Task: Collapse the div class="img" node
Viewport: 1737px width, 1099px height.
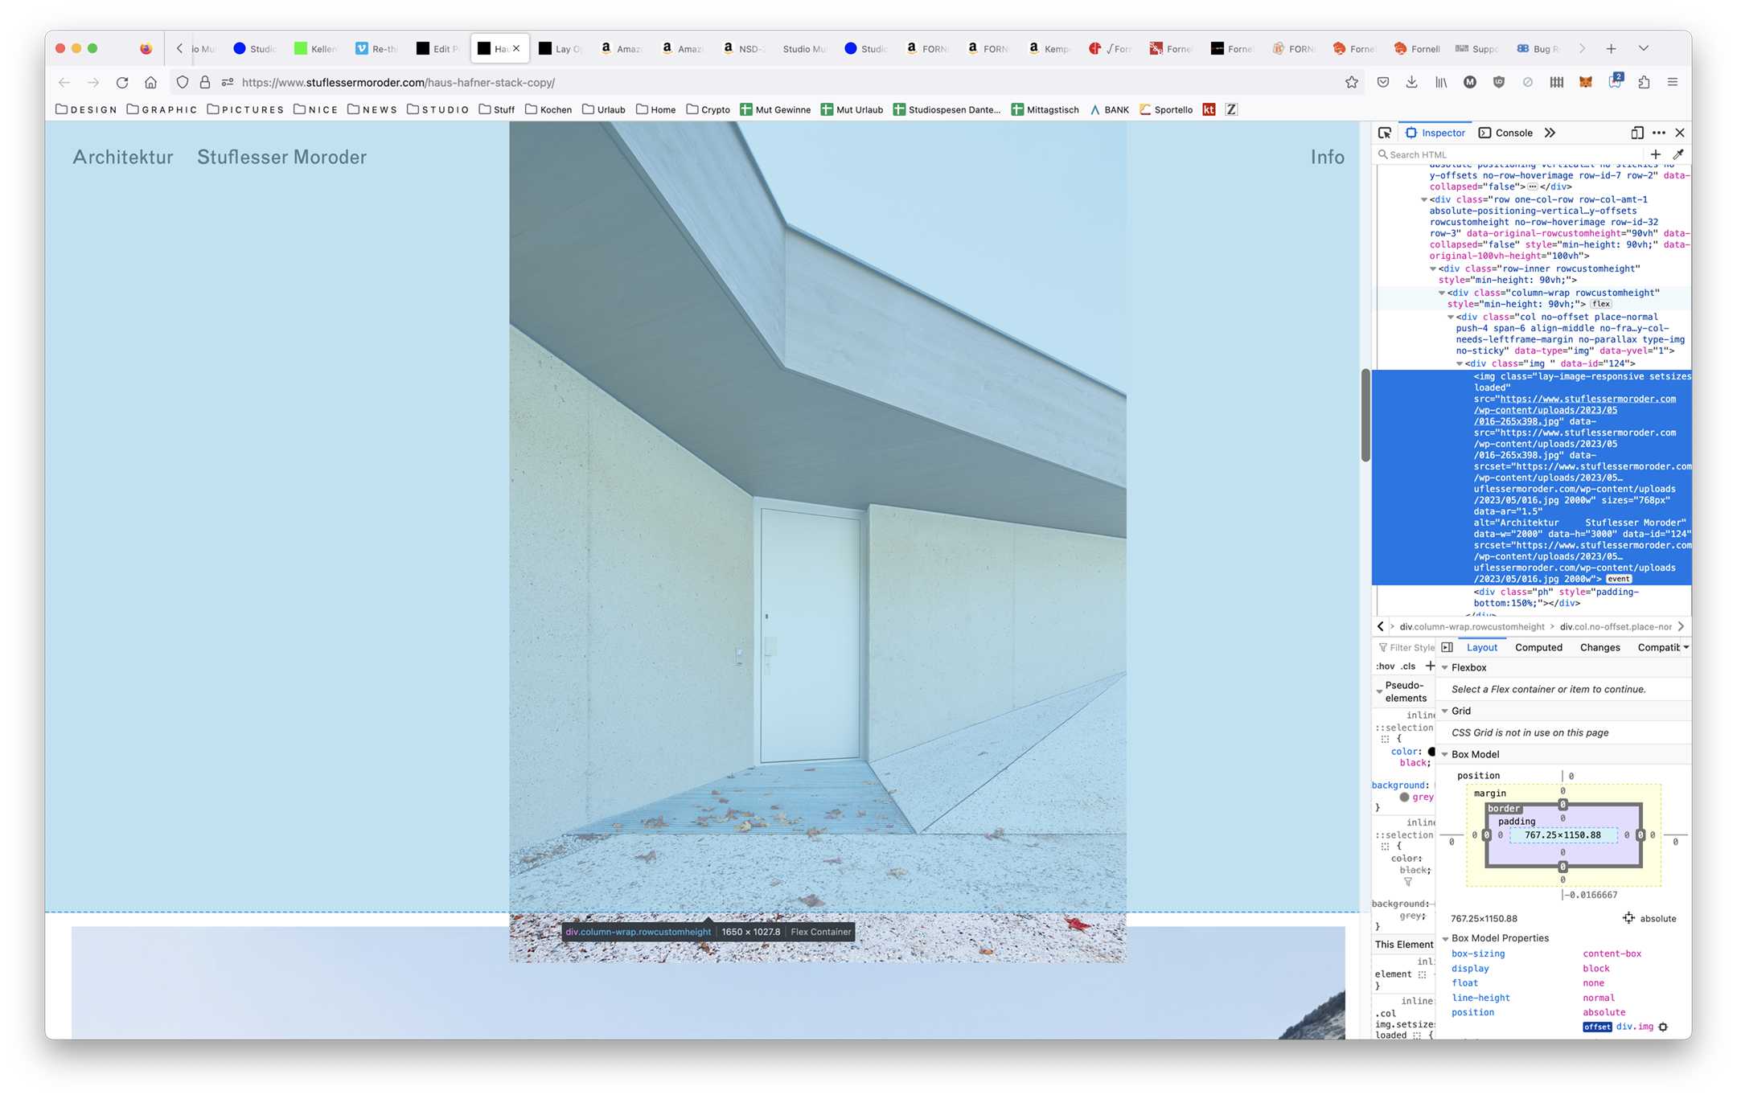Action: tap(1460, 363)
